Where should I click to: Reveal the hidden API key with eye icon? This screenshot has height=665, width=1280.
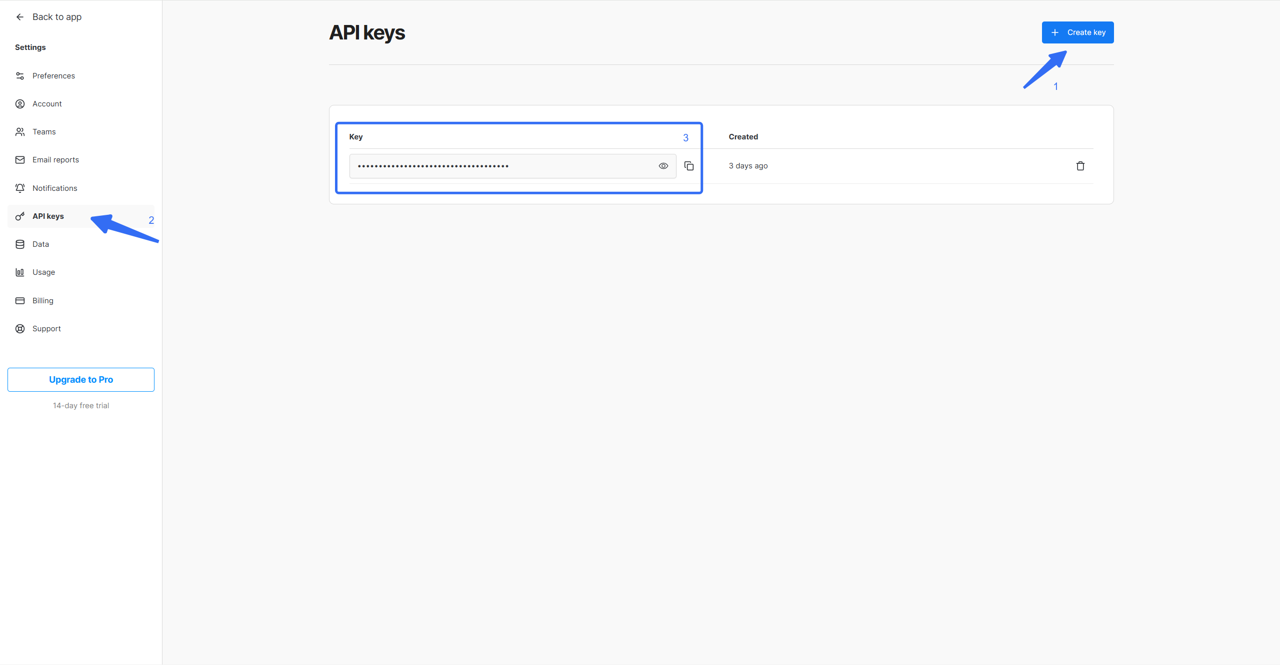(663, 166)
